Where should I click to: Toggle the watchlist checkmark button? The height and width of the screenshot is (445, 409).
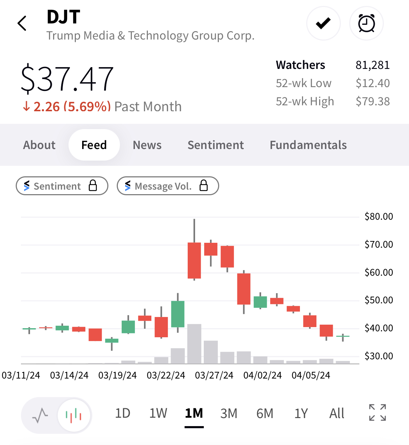point(323,23)
